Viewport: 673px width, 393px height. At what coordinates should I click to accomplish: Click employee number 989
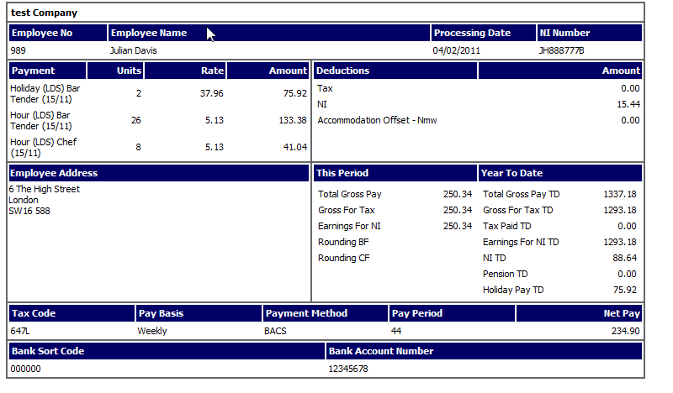tap(18, 50)
